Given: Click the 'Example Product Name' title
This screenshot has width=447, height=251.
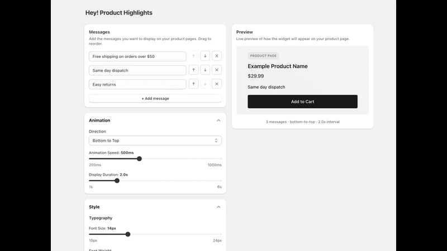Looking at the screenshot, I should pos(278,66).
